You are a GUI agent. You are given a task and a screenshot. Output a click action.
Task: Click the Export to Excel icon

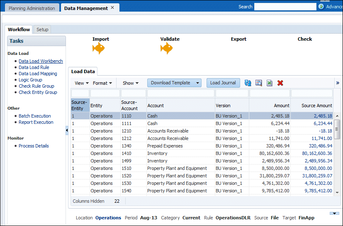click(269, 83)
